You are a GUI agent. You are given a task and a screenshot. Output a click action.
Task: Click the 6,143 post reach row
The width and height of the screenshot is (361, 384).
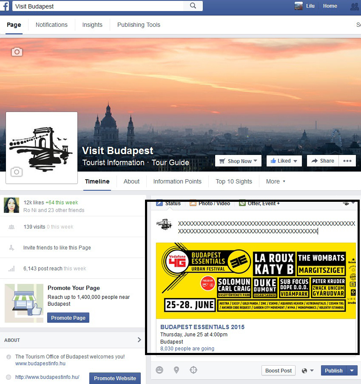(x=73, y=268)
